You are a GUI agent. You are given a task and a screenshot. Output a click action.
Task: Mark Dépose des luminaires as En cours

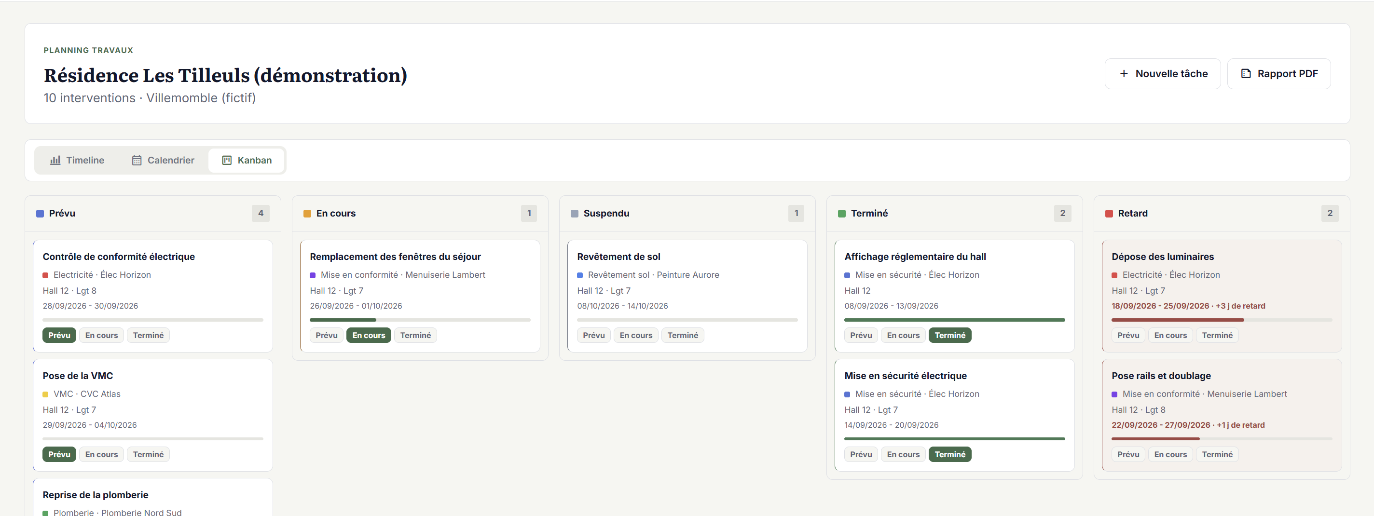pyautogui.click(x=1170, y=335)
